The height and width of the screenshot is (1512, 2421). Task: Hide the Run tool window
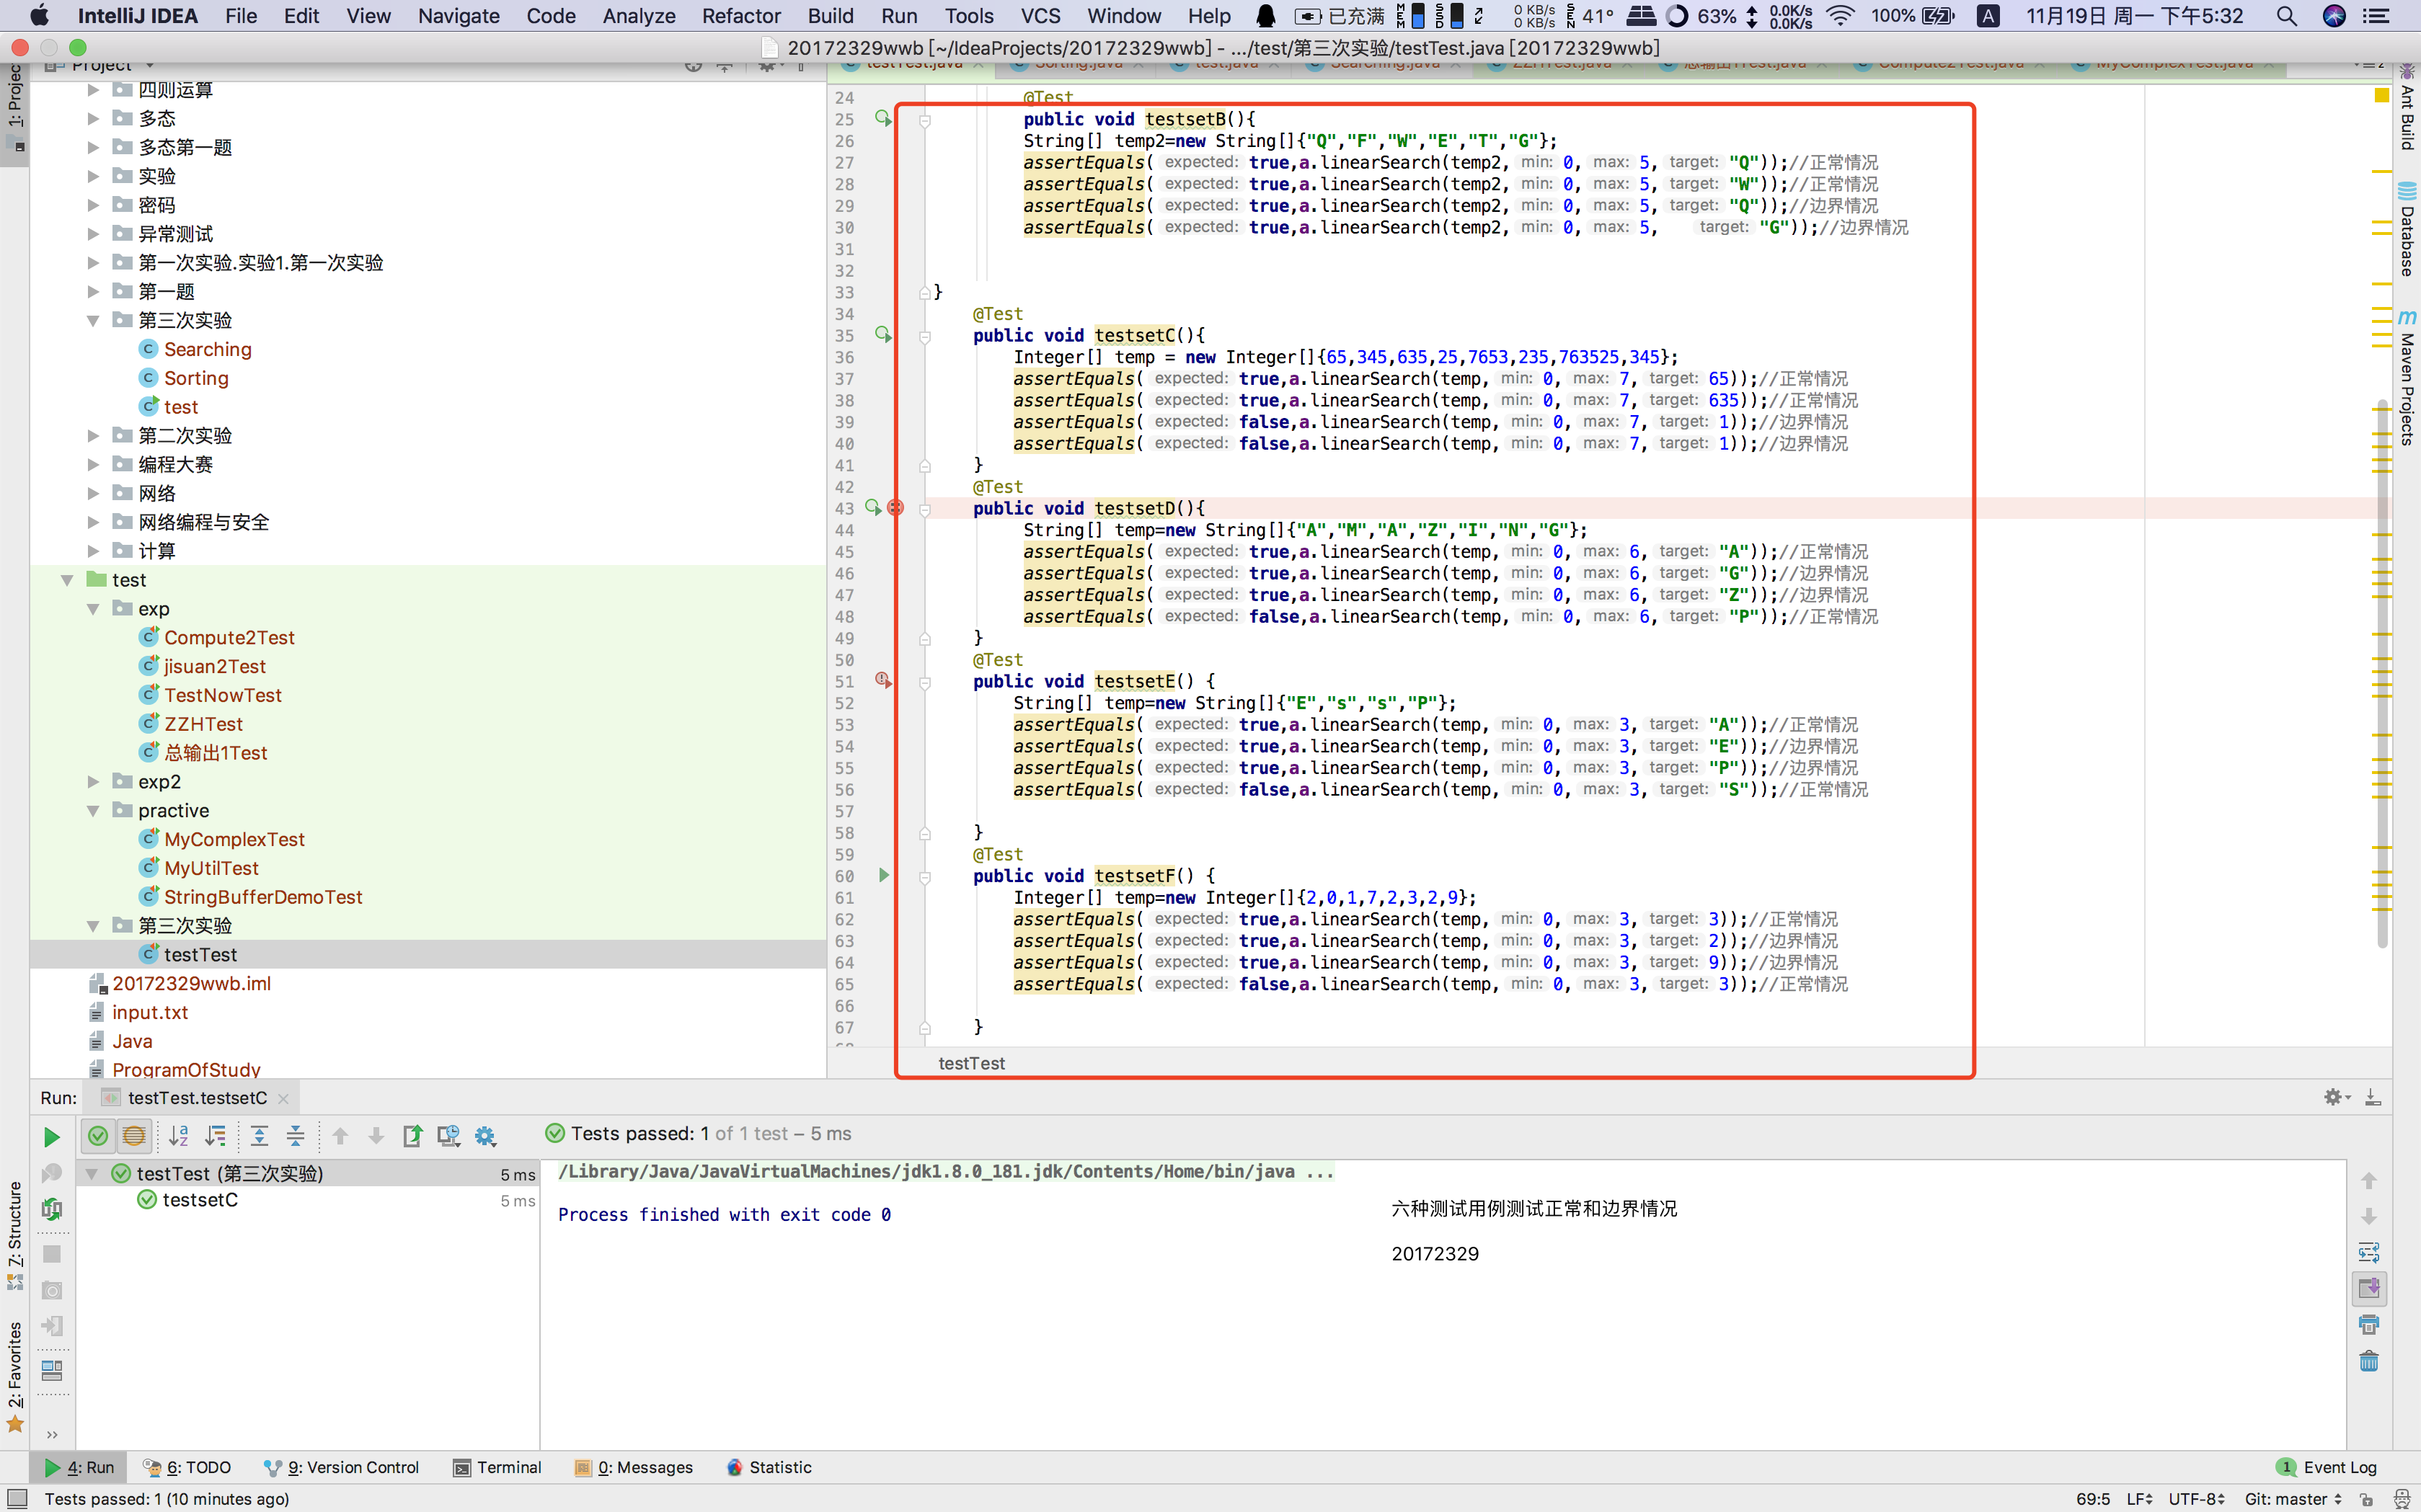(x=2373, y=1097)
